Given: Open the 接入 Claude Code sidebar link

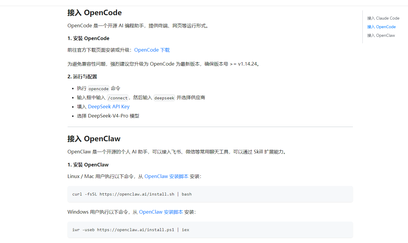Looking at the screenshot, I should click(383, 18).
